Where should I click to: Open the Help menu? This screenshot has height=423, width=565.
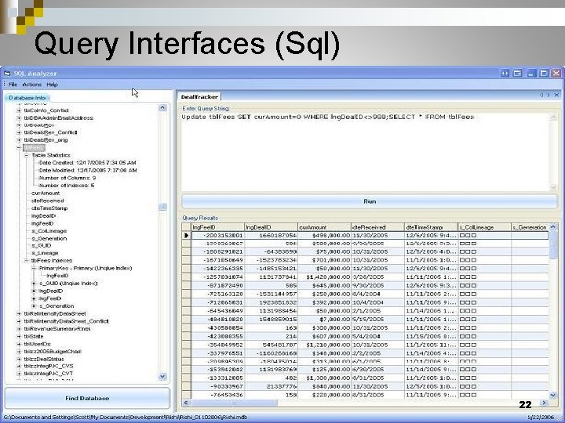[x=53, y=85]
